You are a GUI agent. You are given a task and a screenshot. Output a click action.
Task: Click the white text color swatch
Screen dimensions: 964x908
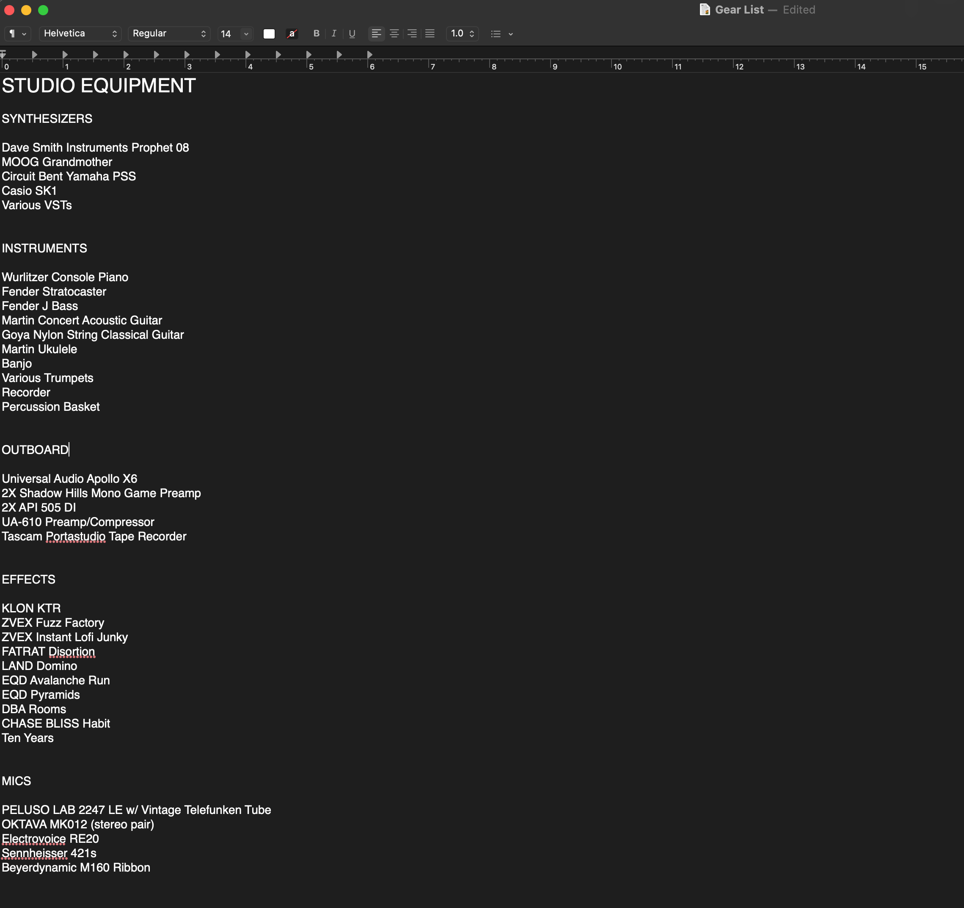pos(269,33)
